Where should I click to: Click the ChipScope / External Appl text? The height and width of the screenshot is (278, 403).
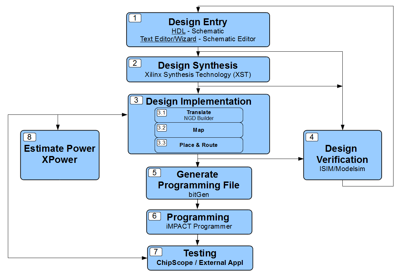pos(200,263)
